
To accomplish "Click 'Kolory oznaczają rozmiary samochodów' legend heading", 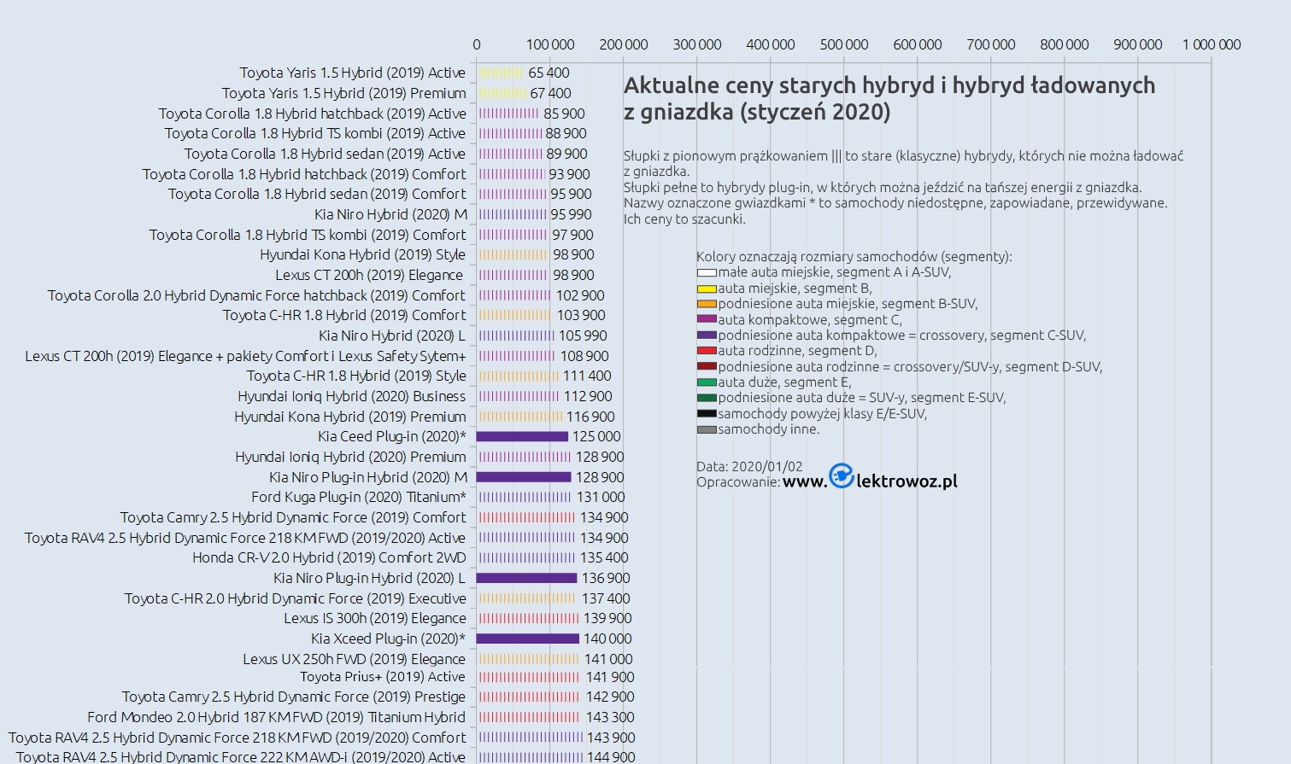I will 854,257.
